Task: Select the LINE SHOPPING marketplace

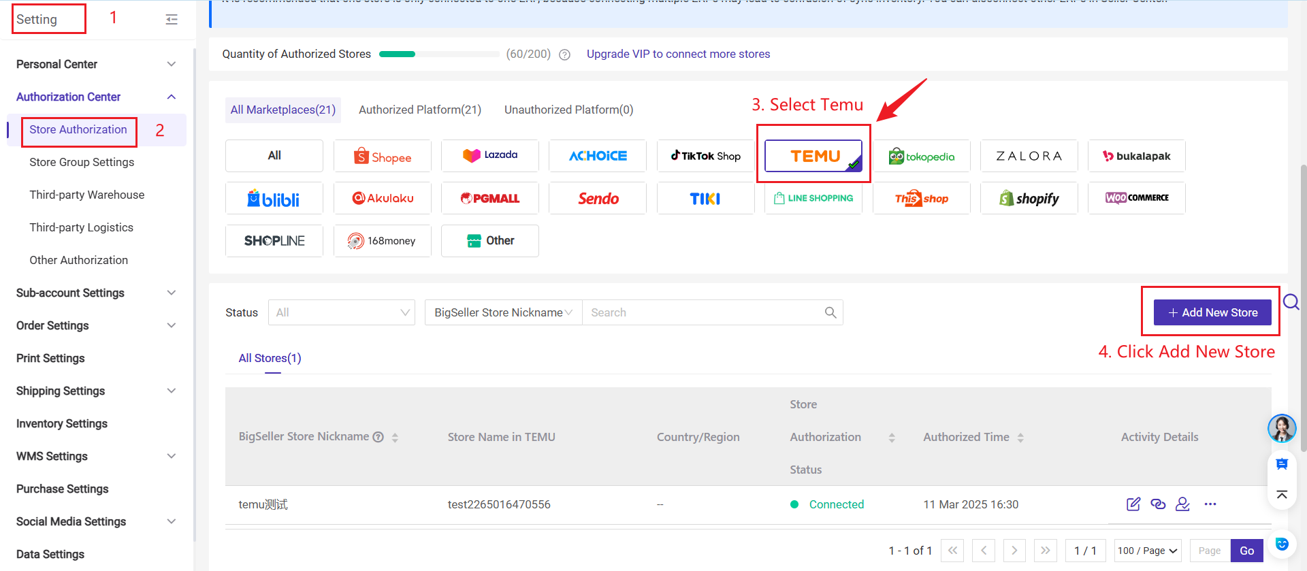Action: tap(813, 198)
